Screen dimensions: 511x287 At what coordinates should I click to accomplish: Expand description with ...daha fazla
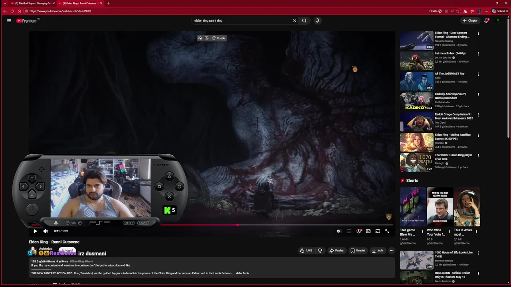(241, 273)
